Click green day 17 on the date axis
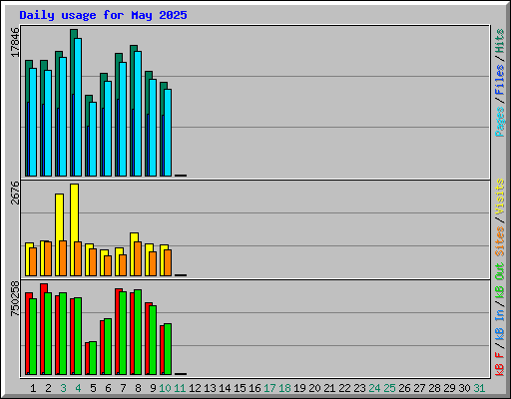 pos(269,388)
